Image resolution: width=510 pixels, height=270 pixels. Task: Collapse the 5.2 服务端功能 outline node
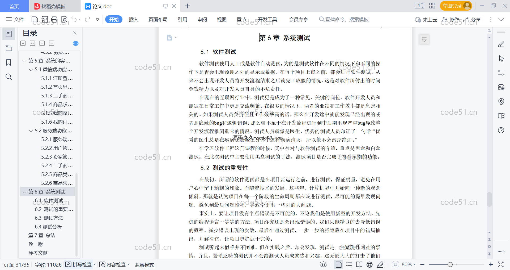31,131
